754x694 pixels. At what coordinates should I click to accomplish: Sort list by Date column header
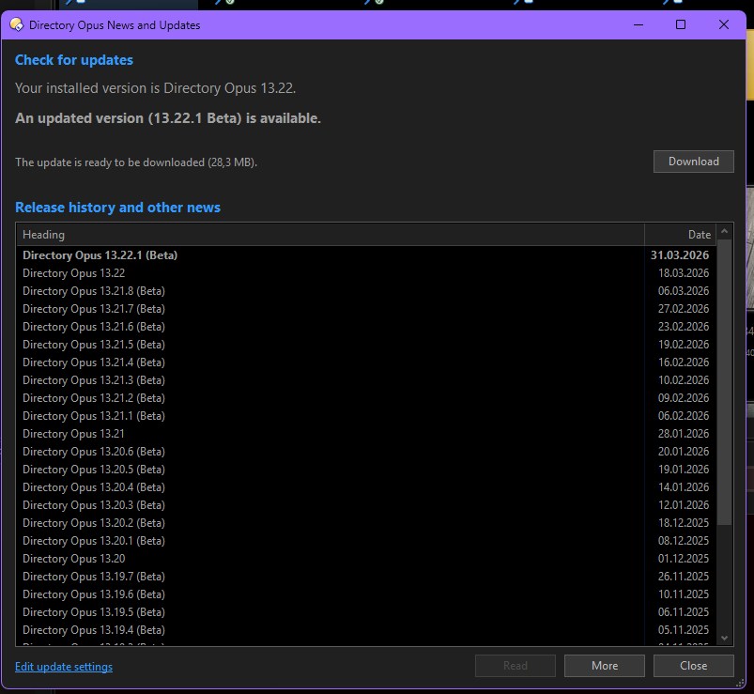point(679,235)
